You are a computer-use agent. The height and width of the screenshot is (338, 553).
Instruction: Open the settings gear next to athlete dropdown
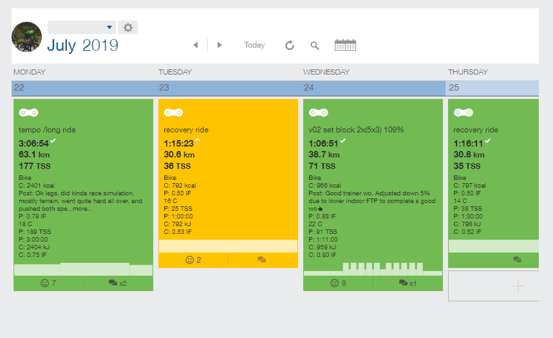(128, 28)
